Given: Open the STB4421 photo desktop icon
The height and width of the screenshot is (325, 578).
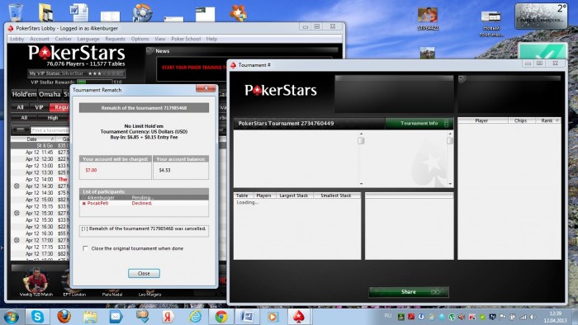Looking at the screenshot, I should (428, 18).
